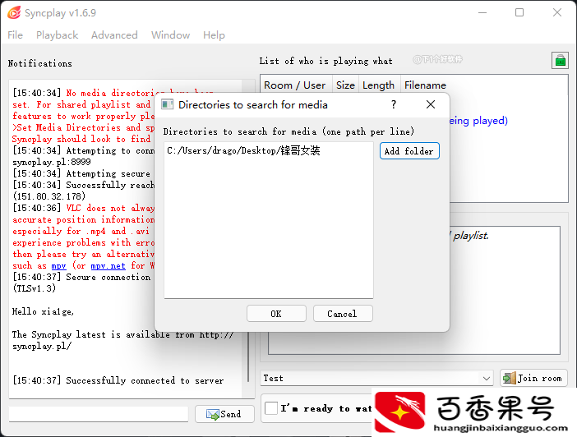This screenshot has width=577, height=437.
Task: Open the Advanced menu
Action: point(114,35)
